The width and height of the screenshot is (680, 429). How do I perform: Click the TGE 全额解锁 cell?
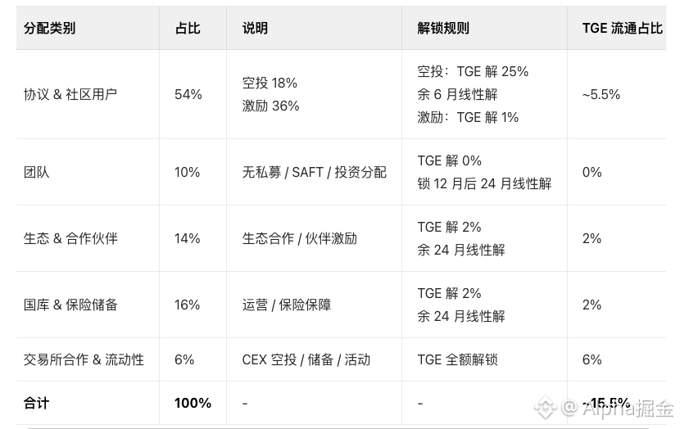pyautogui.click(x=457, y=359)
